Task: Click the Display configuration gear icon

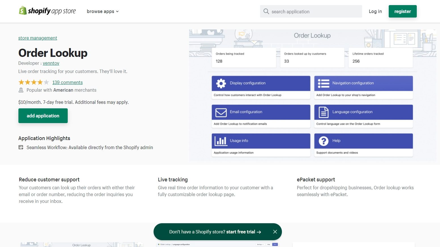Action: [x=221, y=83]
